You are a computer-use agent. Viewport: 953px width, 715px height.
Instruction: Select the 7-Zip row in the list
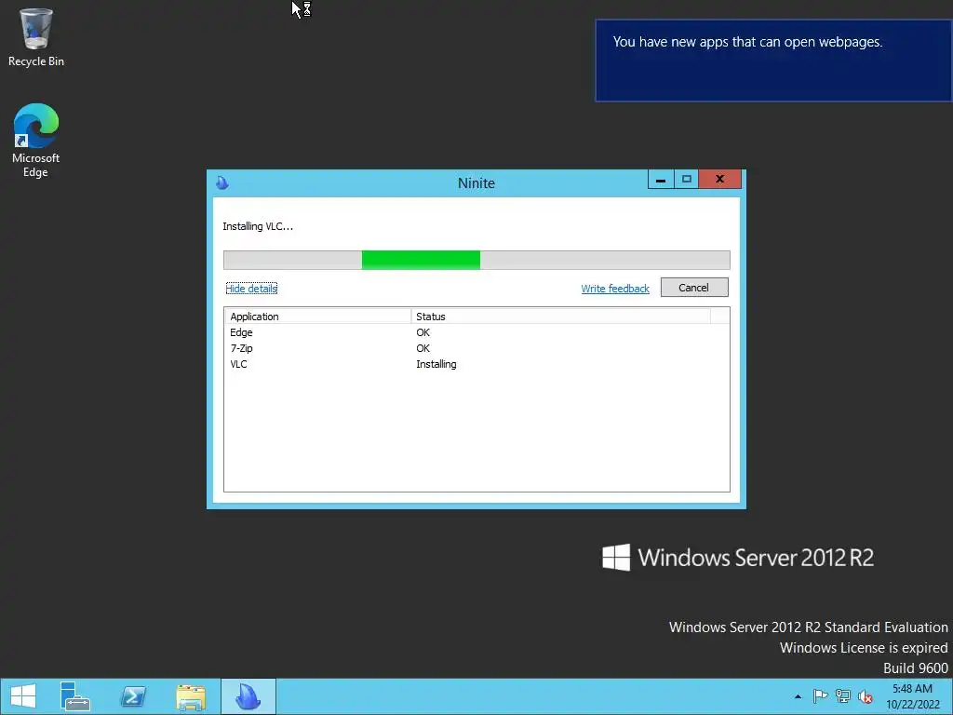pyautogui.click(x=476, y=348)
